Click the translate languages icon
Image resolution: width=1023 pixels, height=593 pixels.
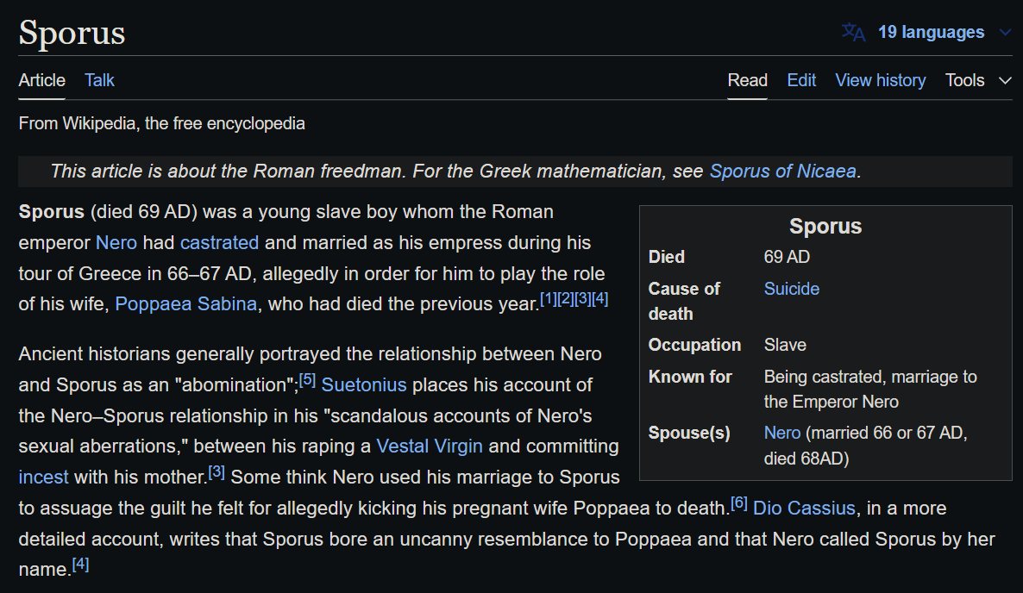853,33
